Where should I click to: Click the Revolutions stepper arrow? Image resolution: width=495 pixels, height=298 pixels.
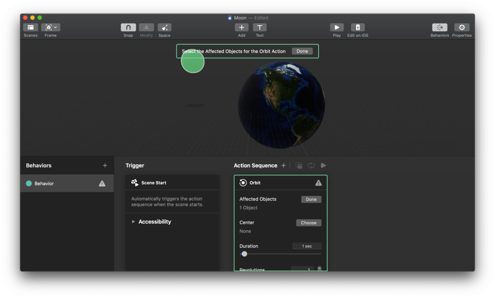point(320,269)
